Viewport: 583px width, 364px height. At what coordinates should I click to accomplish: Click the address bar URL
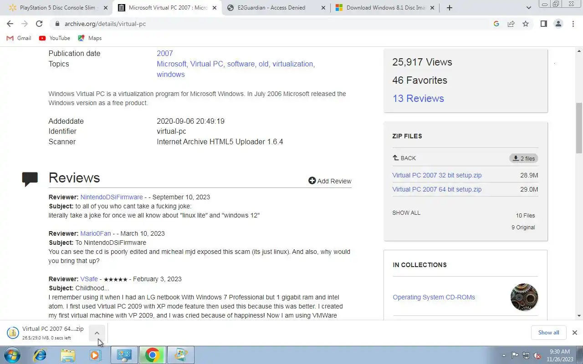pyautogui.click(x=105, y=24)
